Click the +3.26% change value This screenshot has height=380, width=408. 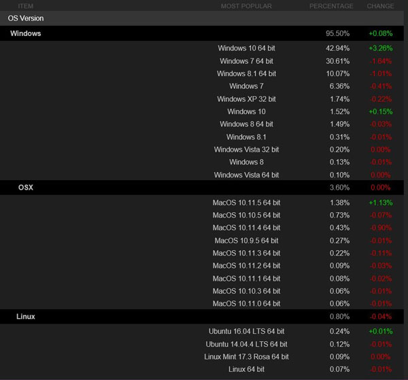pyautogui.click(x=380, y=48)
